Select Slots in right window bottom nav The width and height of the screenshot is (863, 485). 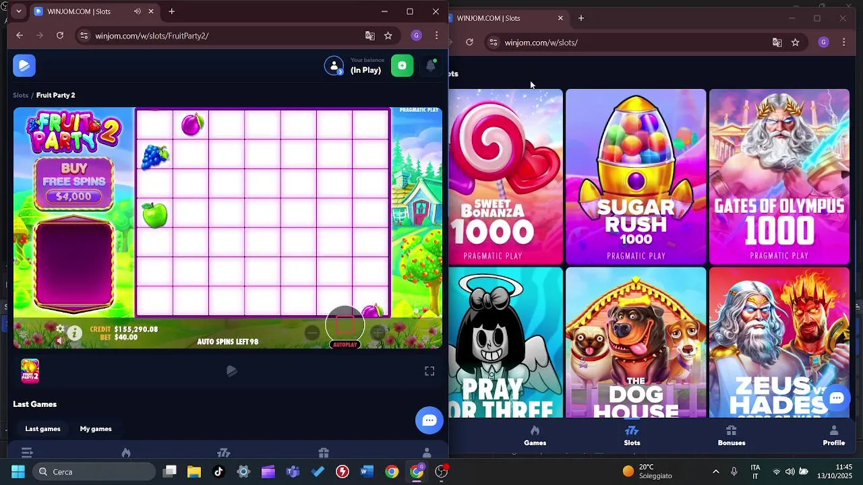pyautogui.click(x=632, y=436)
